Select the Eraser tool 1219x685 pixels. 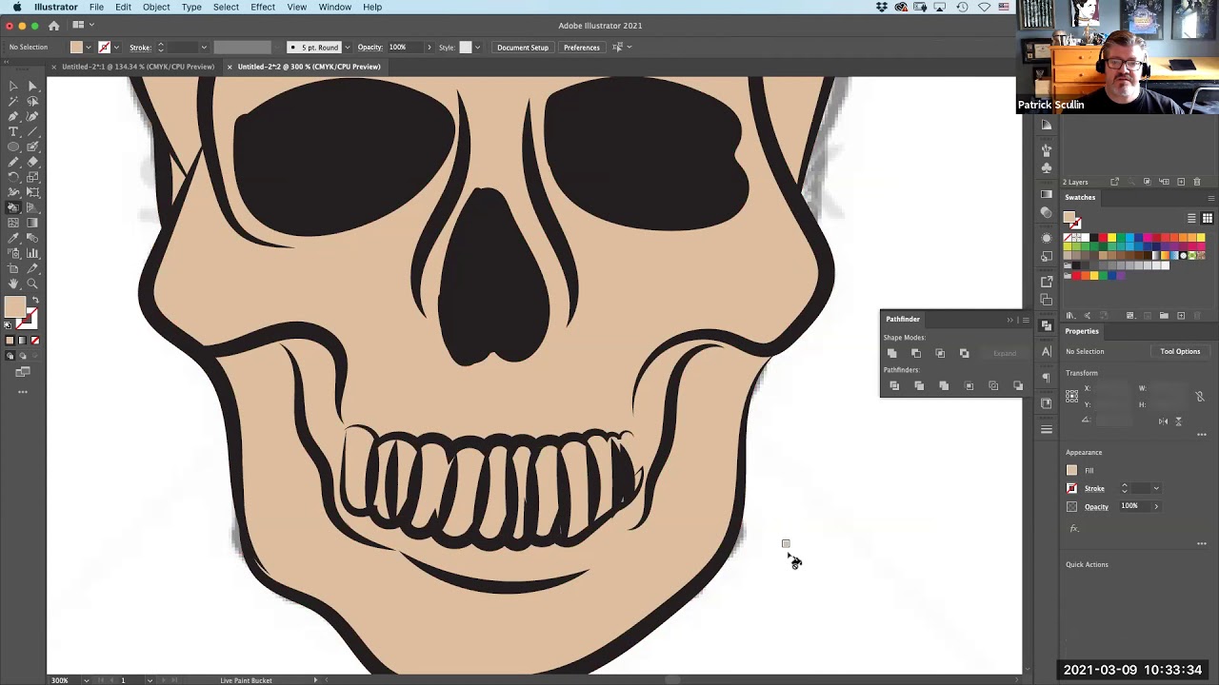click(x=32, y=162)
